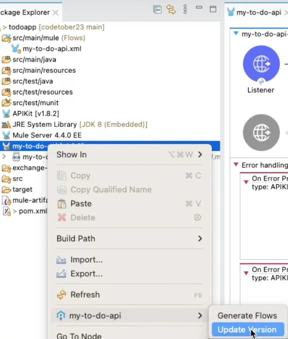Open the my-to-do-api submenu
Image resolution: width=288 pixels, height=339 pixels.
coord(129,316)
